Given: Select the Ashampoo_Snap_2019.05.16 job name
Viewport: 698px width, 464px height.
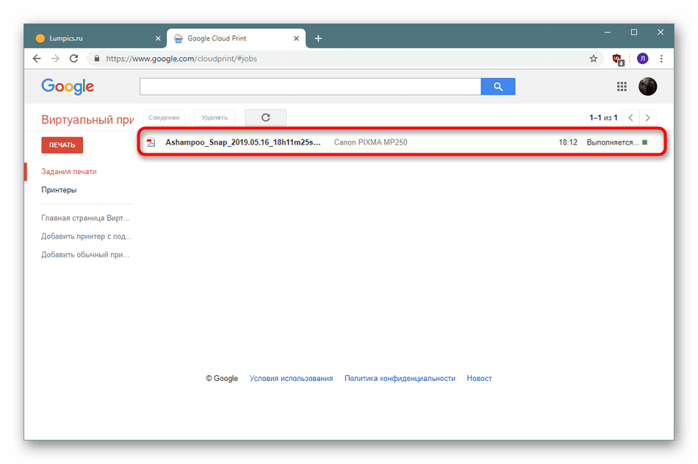Looking at the screenshot, I should 243,142.
